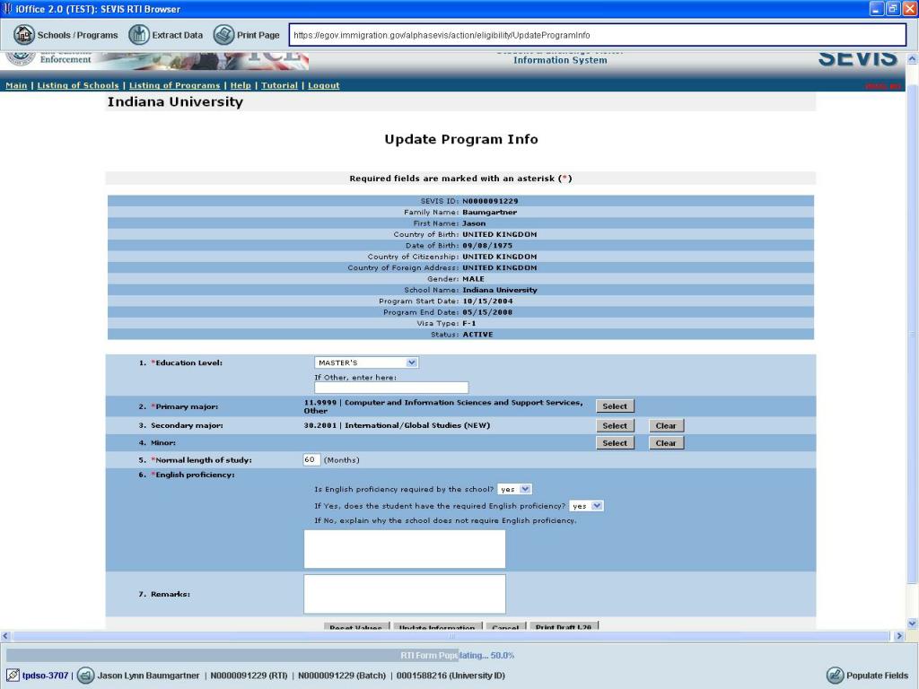Click the ticket icon next to tpdso-3707
This screenshot has height=689, width=919.
(x=13, y=676)
